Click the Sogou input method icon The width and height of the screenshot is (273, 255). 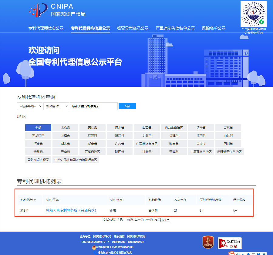[231, 253]
